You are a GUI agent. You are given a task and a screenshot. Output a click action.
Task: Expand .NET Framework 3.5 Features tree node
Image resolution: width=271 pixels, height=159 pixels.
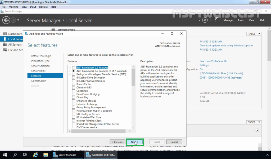coord(70,68)
